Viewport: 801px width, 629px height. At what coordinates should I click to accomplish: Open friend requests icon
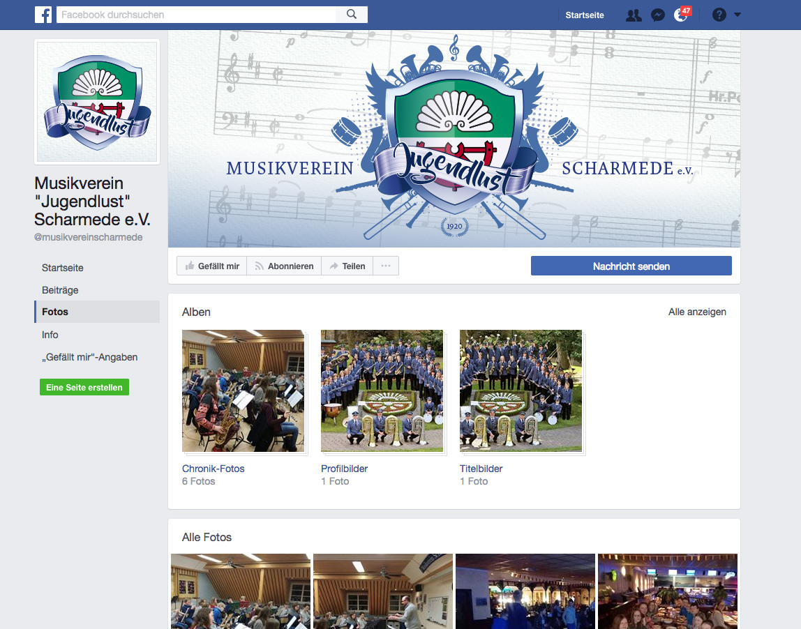point(634,15)
